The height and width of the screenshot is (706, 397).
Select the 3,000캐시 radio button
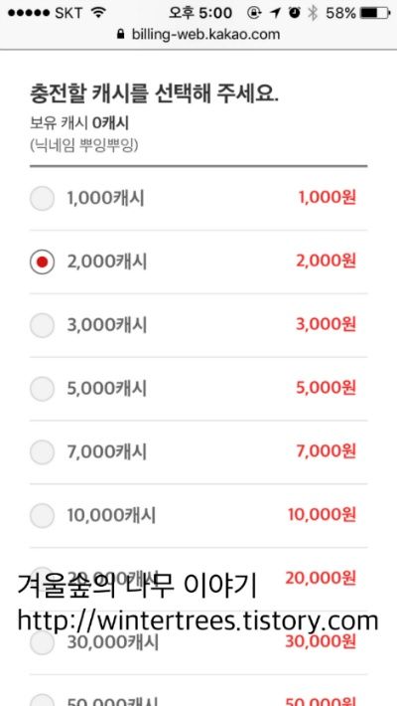coord(43,325)
